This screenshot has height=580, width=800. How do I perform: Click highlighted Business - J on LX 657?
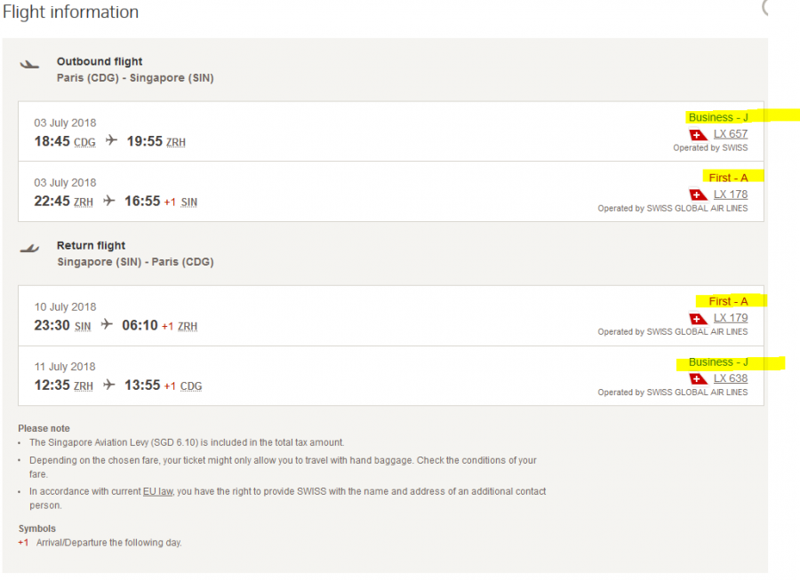coord(718,117)
